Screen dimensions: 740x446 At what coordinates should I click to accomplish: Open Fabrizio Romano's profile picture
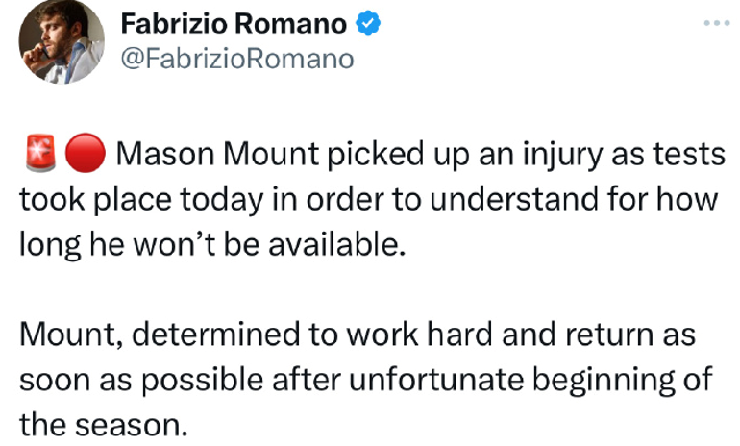pyautogui.click(x=62, y=41)
